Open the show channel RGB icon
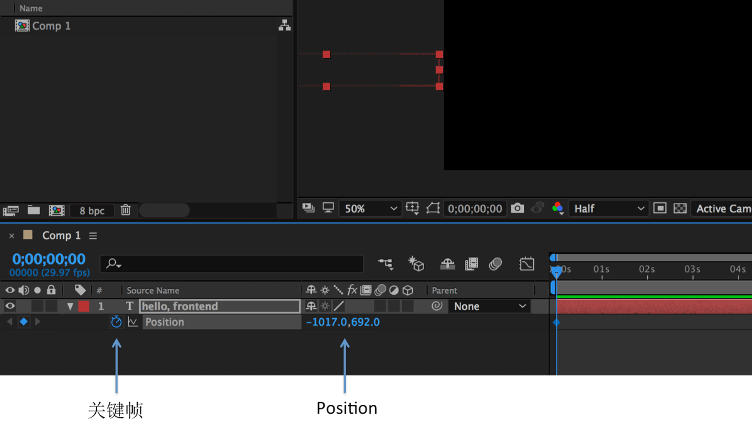This screenshot has width=752, height=425. tap(557, 208)
